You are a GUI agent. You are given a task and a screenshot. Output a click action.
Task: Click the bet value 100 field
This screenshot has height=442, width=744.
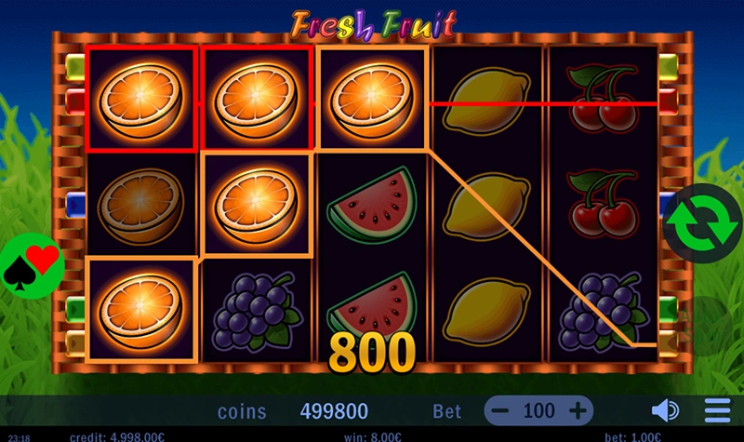click(539, 410)
